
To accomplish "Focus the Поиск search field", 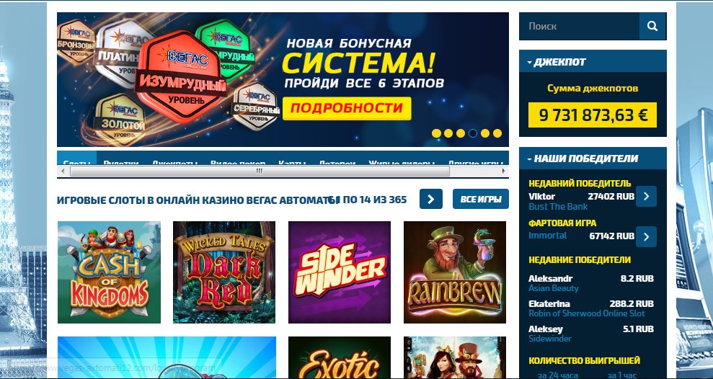I will [x=580, y=27].
